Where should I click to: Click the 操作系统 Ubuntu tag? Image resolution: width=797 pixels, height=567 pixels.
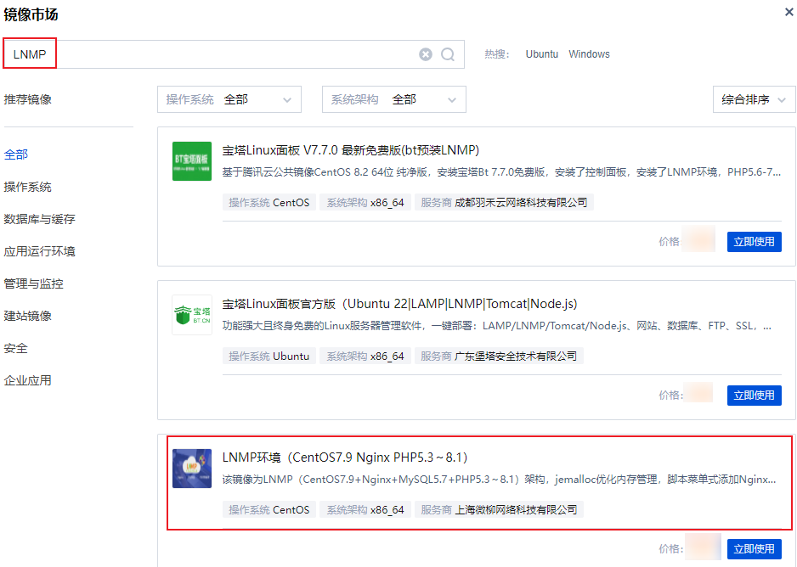coord(268,356)
